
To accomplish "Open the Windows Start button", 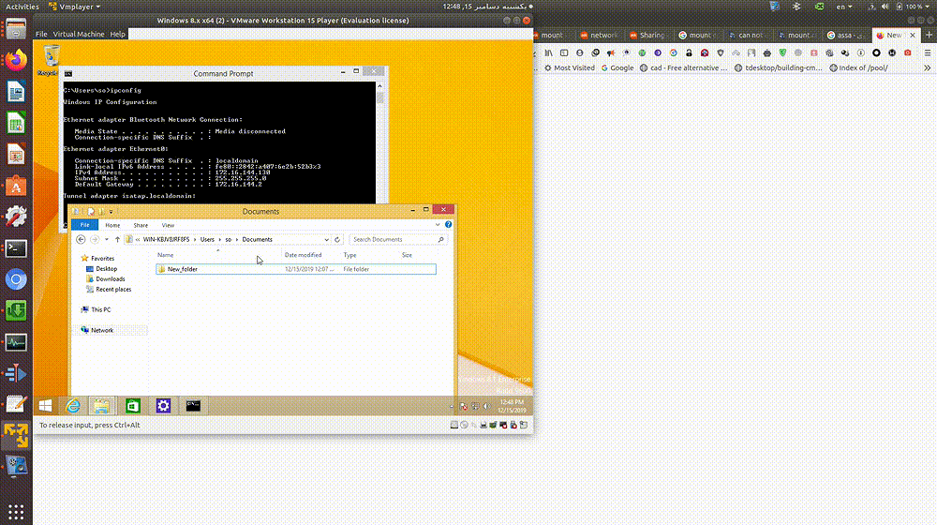I will [45, 406].
